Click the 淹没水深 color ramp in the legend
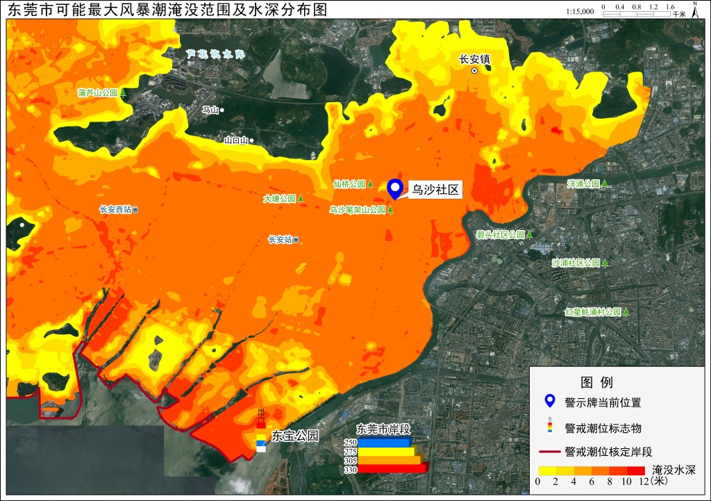This screenshot has height=501, width=711. tap(592, 470)
